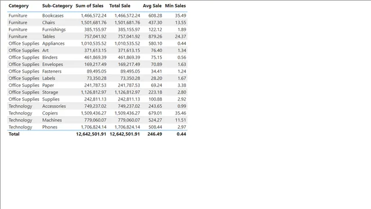Click the Sum of Sales column header
The image size is (371, 209).
tap(89, 6)
